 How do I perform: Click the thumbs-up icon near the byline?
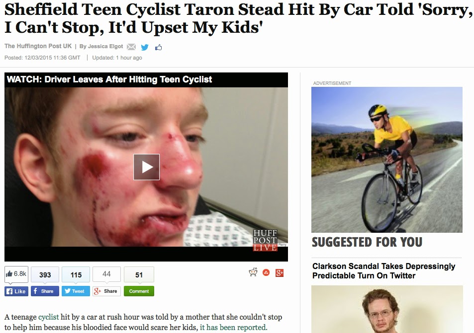click(158, 47)
